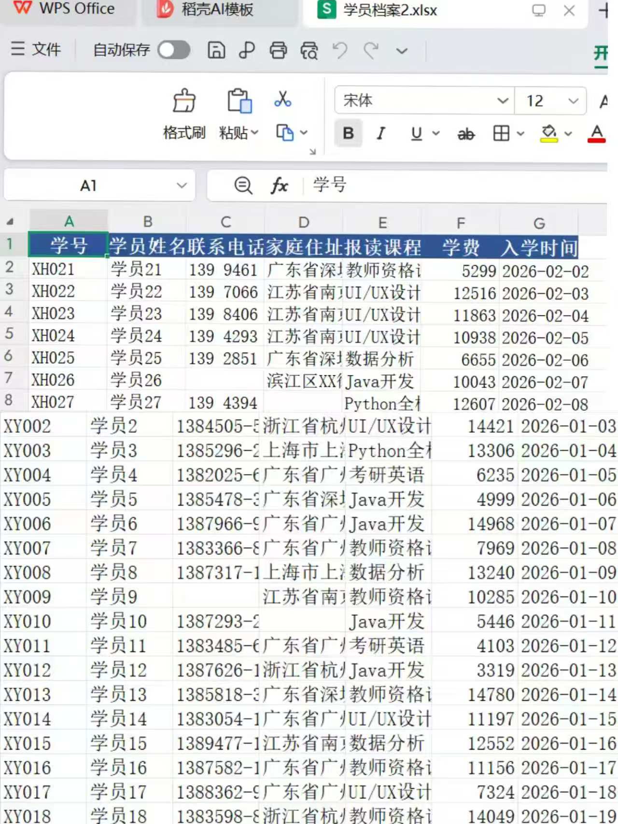Toggle italic formatting
The width and height of the screenshot is (618, 824).
pyautogui.click(x=381, y=133)
